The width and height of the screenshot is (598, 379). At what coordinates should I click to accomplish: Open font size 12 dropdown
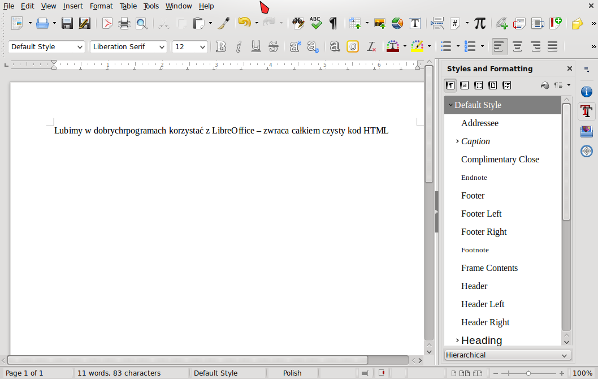click(x=202, y=47)
